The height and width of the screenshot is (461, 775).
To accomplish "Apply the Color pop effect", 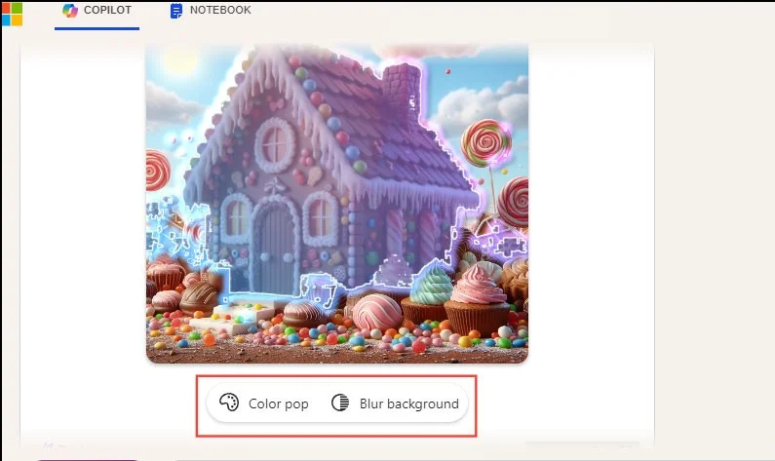I will [x=264, y=403].
